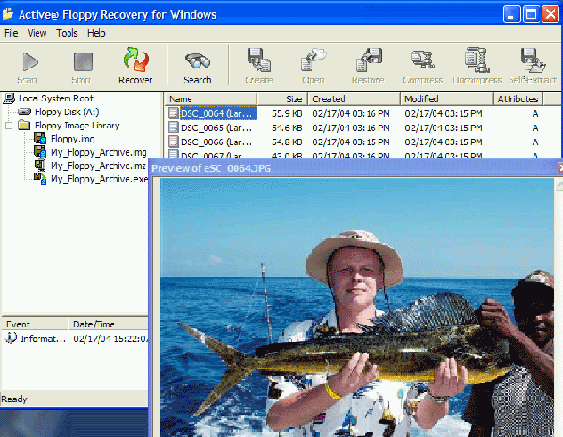Click the Create image toolbar icon

point(259,60)
